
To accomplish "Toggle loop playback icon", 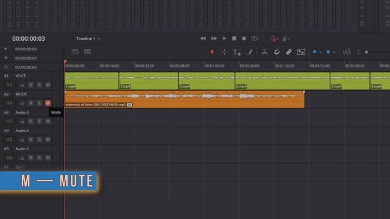I will 255,38.
